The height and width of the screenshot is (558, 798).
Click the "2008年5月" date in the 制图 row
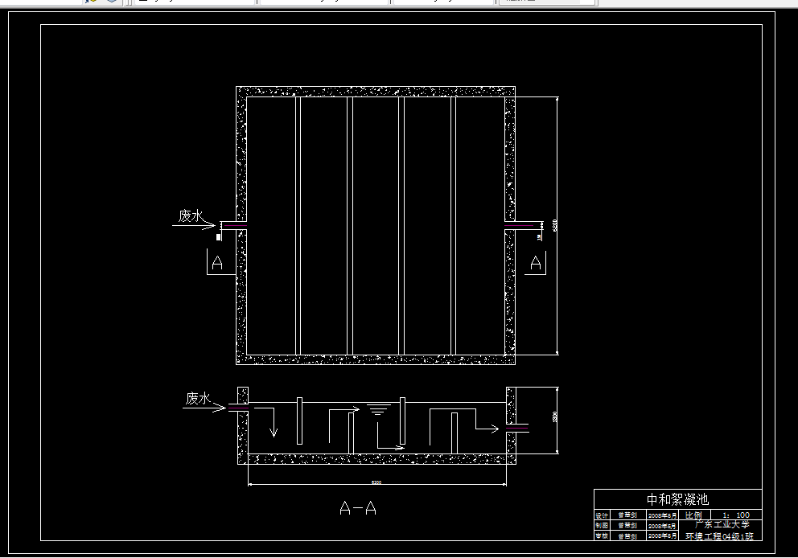tap(662, 526)
